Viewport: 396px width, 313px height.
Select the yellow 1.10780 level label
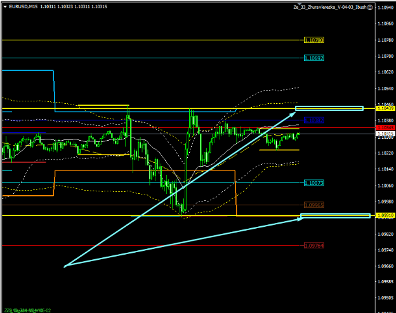tap(314, 40)
